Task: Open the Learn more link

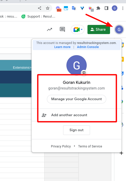Action: click(x=62, y=47)
